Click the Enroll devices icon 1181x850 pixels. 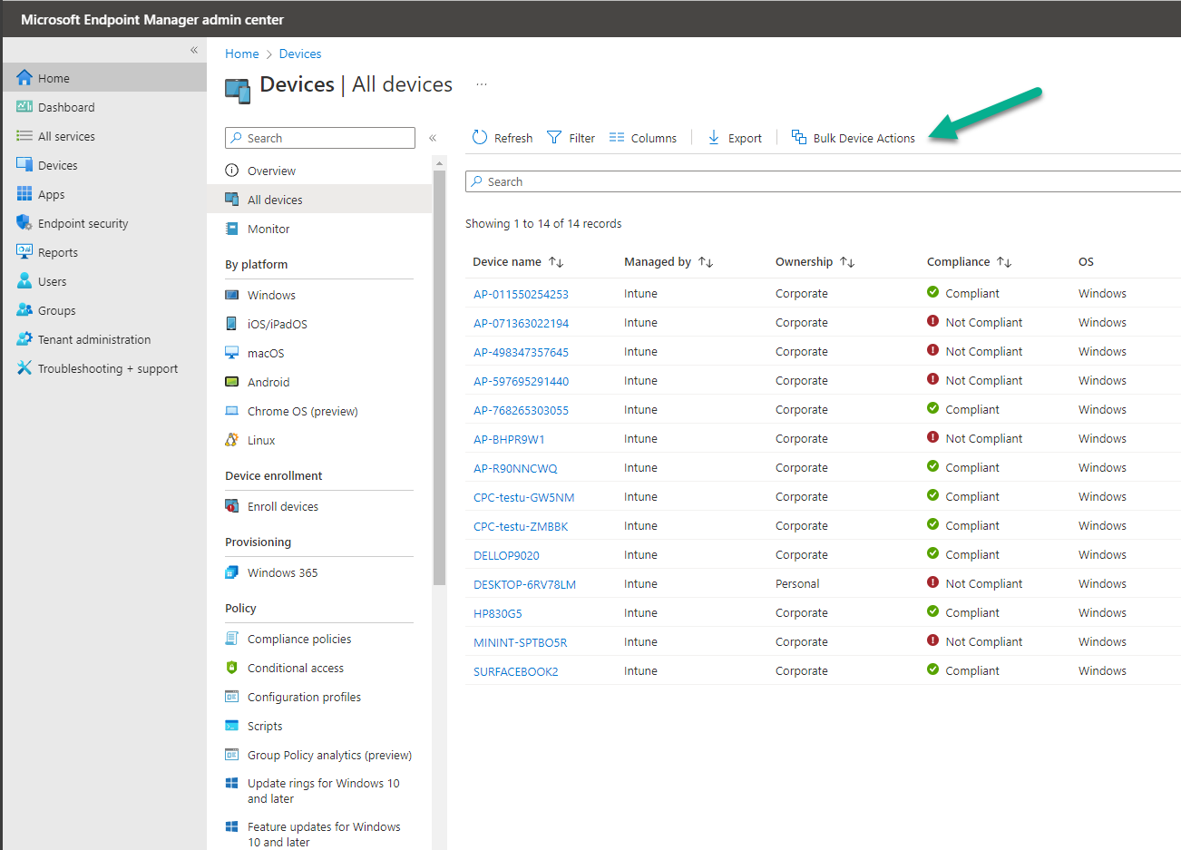(232, 506)
